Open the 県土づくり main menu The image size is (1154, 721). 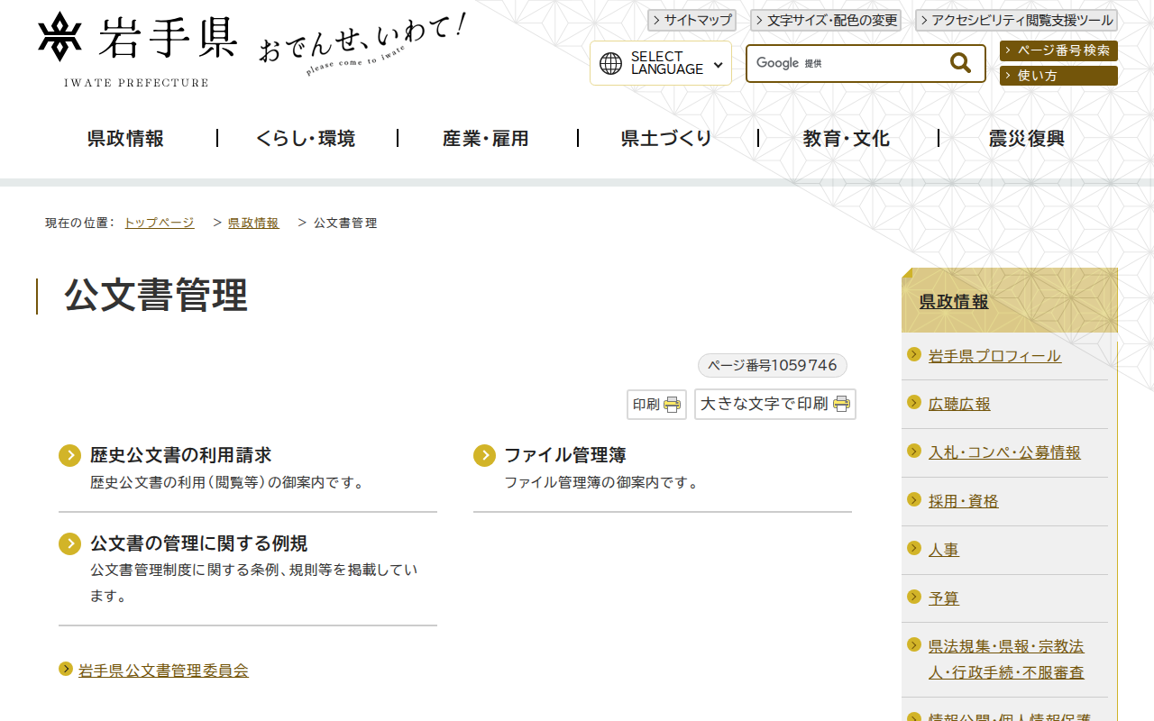coord(666,138)
